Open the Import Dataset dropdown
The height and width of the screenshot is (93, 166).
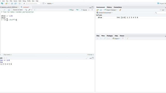click(110, 10)
